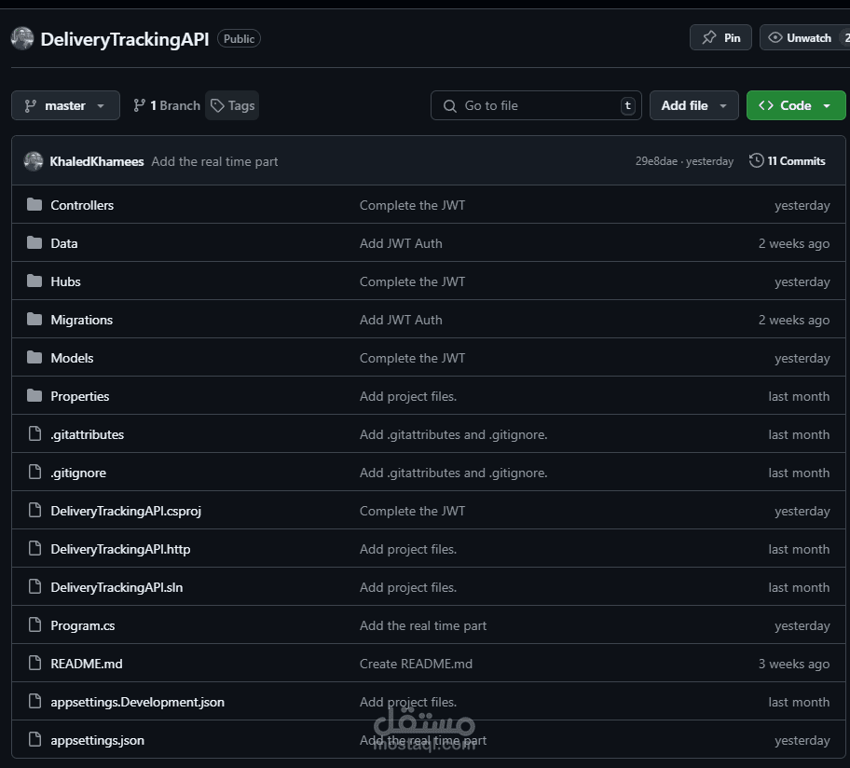Open DeliveryTrackingAPI.sln file name
This screenshot has width=850, height=768.
(117, 587)
